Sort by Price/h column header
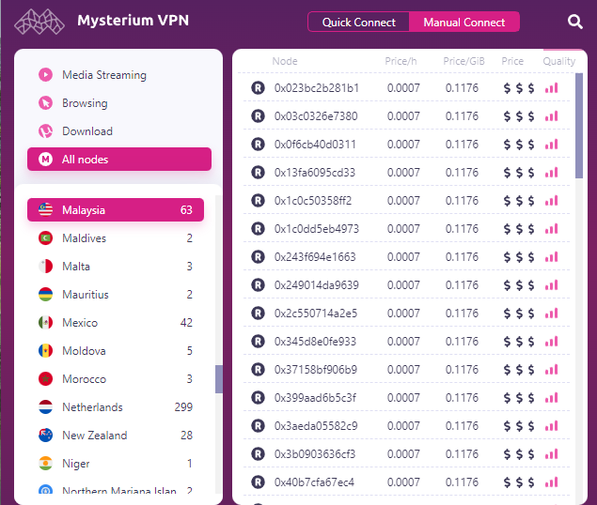 [401, 61]
